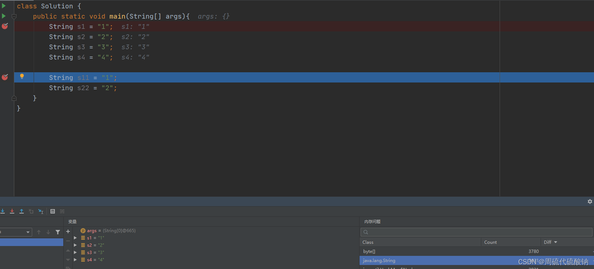Click move watch up triangle
594x269 pixels.
pos(68,250)
